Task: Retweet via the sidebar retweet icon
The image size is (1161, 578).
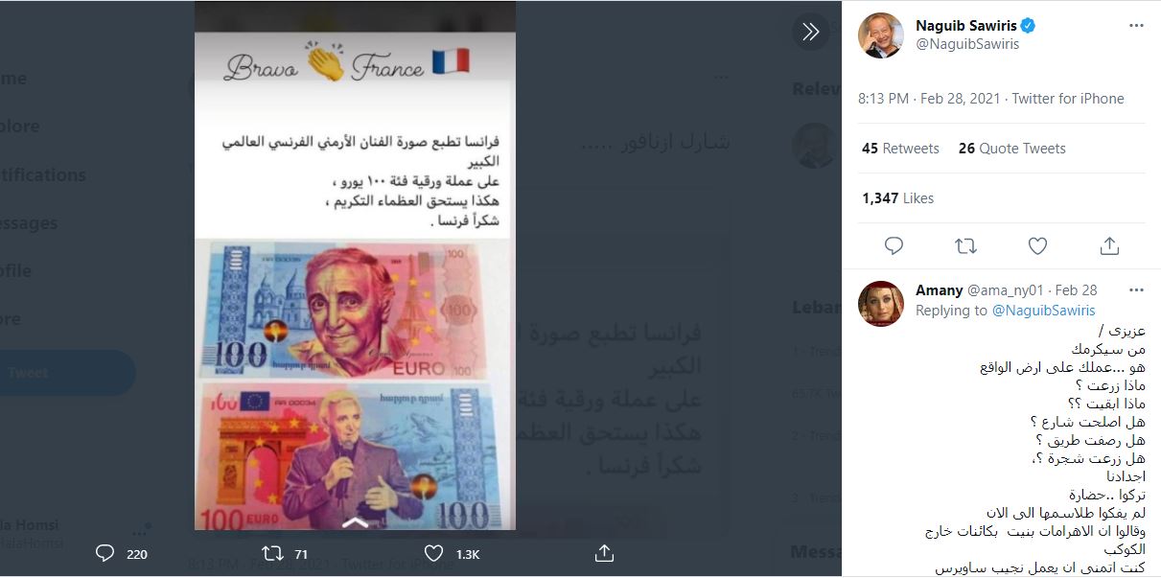Action: [965, 246]
